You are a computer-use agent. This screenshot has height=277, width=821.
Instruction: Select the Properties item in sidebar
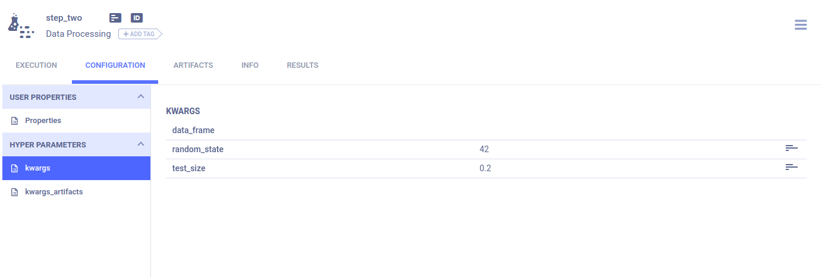[76, 121]
